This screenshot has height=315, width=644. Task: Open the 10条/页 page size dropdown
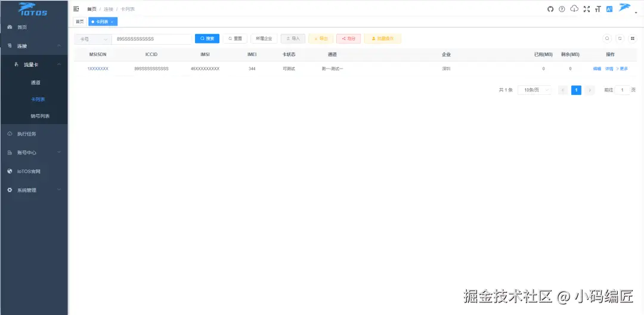pyautogui.click(x=534, y=90)
